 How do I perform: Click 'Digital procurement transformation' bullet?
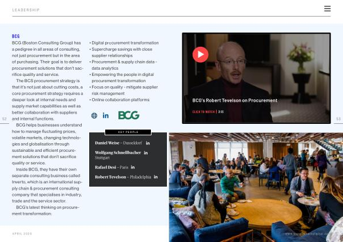tap(124, 43)
